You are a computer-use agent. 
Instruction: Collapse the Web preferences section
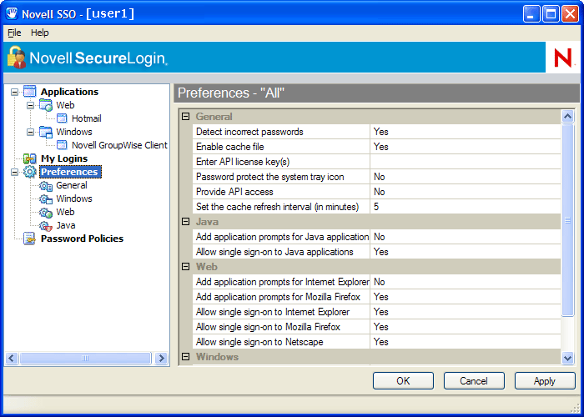tap(186, 267)
